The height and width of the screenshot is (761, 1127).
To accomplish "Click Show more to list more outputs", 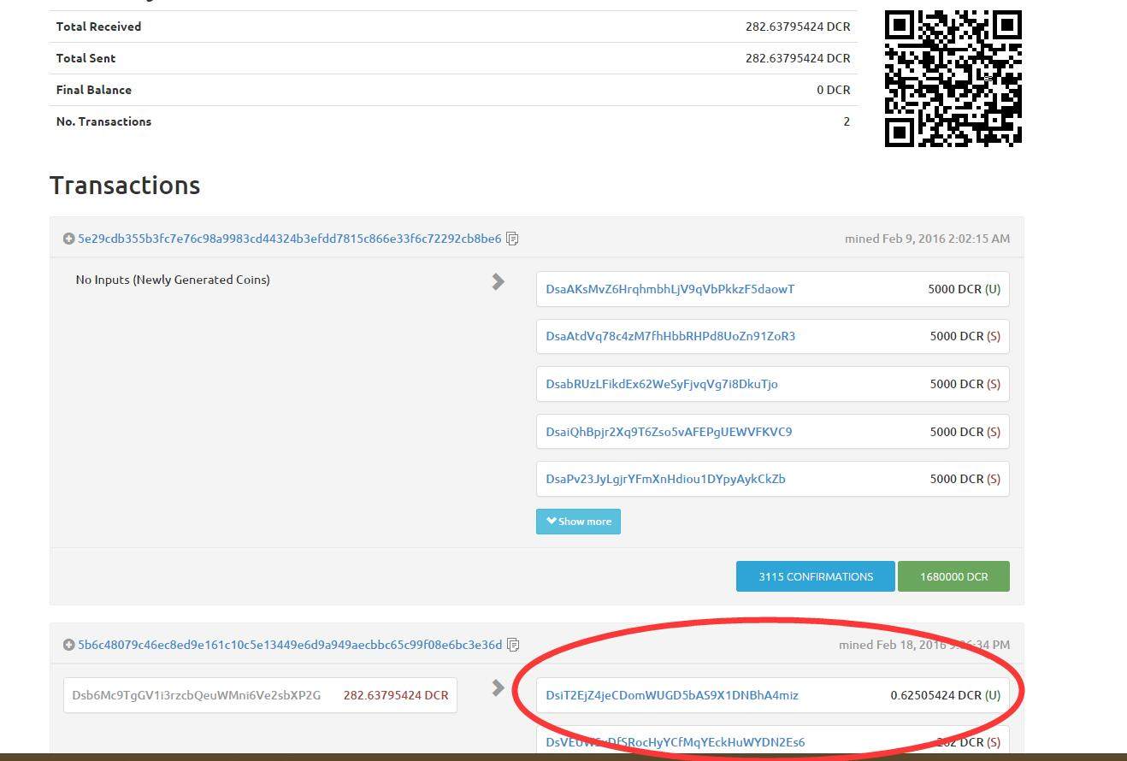I will [x=578, y=522].
